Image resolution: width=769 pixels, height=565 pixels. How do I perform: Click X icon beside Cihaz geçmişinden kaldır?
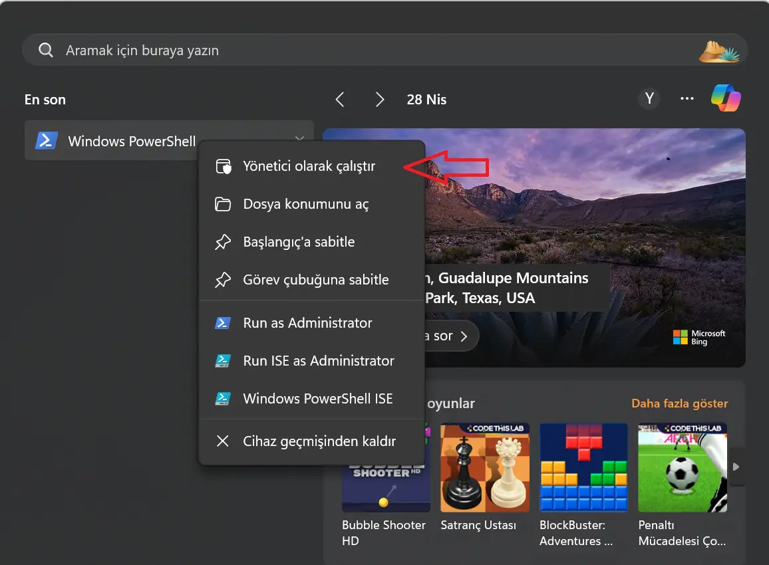[x=223, y=441]
